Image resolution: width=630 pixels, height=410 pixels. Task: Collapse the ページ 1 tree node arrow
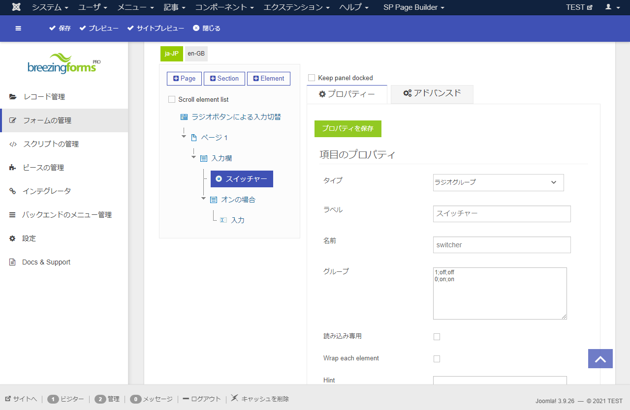pos(184,136)
